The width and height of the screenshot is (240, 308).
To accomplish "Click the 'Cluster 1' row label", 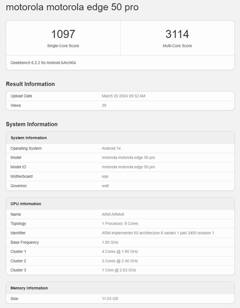I will pyautogui.click(x=18, y=252).
